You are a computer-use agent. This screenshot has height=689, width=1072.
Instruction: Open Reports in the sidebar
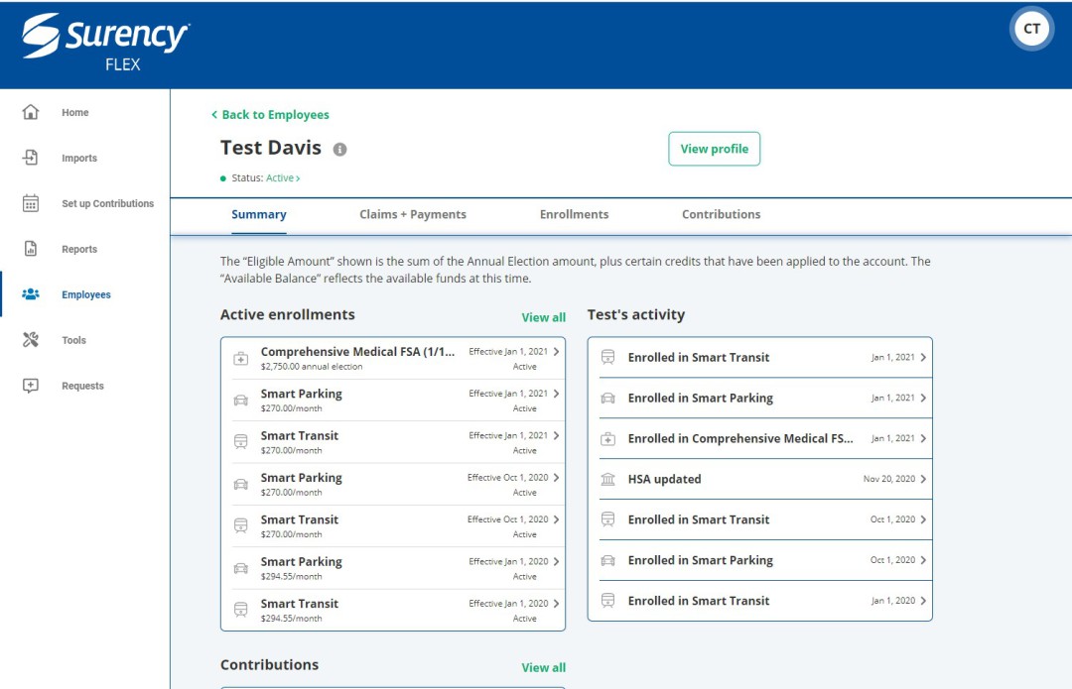[x=79, y=249]
